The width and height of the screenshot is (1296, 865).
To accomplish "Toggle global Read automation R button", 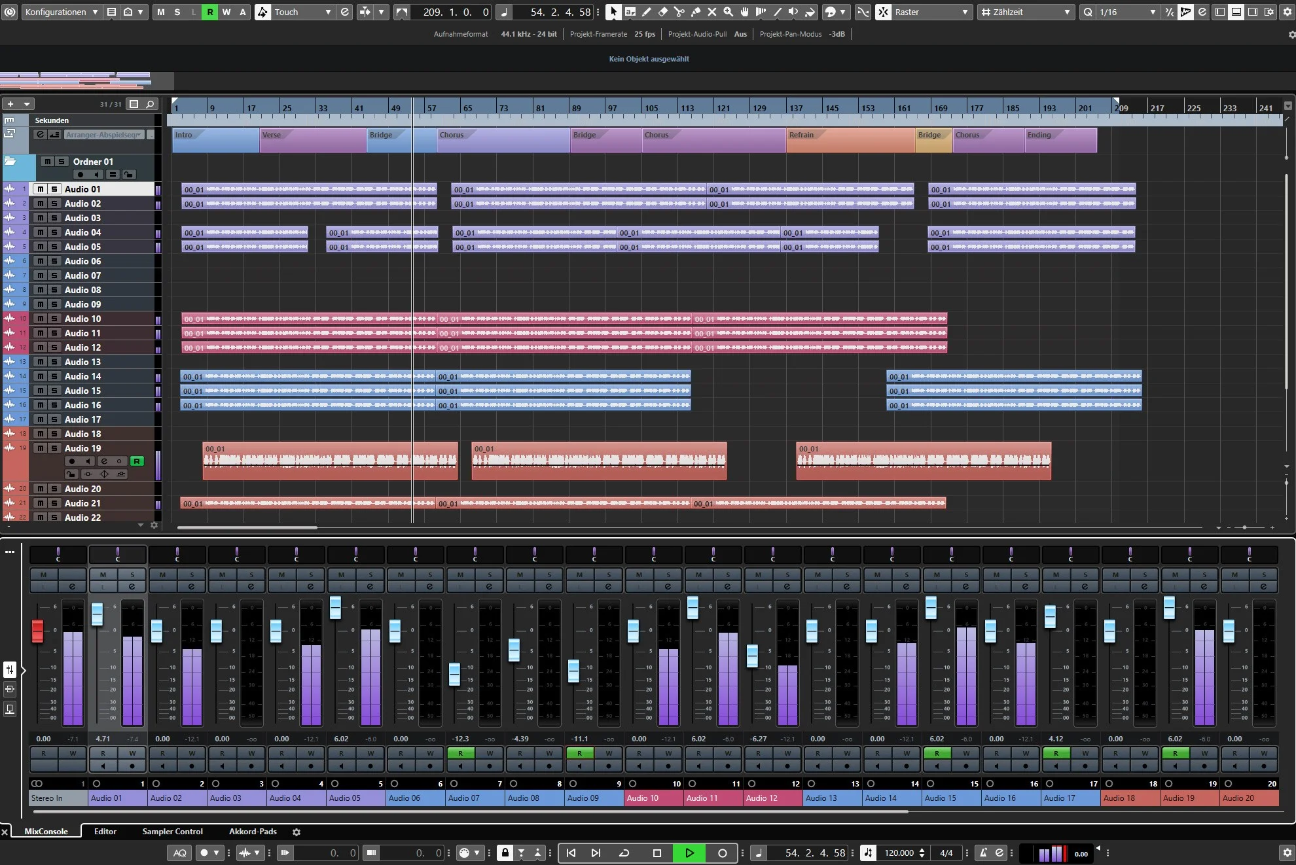I will point(209,12).
